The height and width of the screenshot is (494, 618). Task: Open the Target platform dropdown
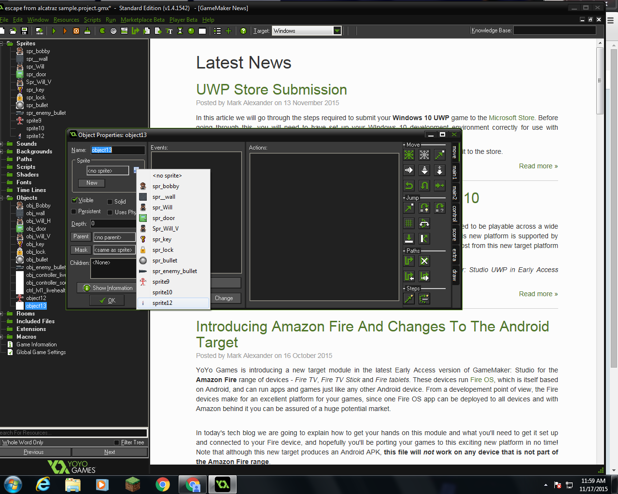(337, 30)
